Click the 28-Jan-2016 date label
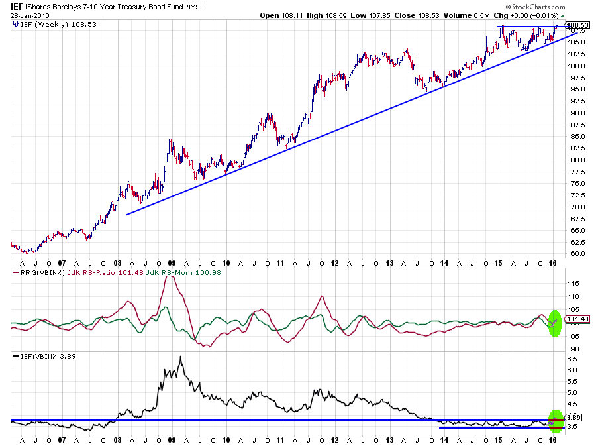The height and width of the screenshot is (446, 596). 28,15
